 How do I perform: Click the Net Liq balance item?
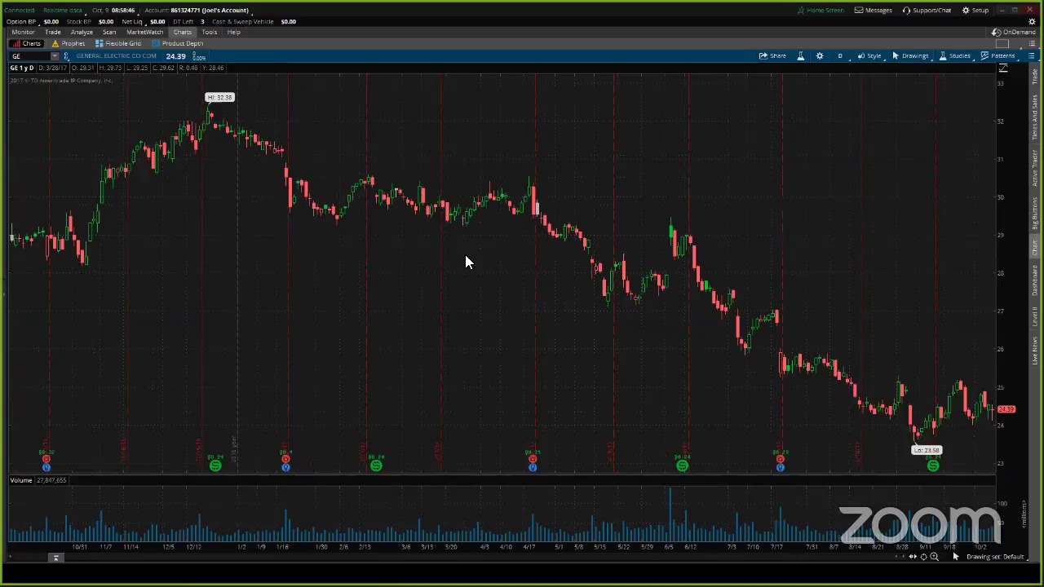point(143,21)
